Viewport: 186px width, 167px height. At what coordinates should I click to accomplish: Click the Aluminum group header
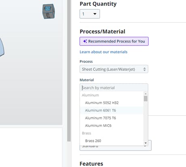(x=90, y=95)
